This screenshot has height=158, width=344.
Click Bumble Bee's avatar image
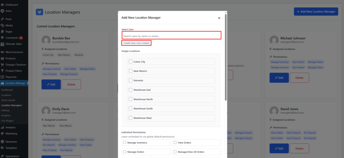coord(46,40)
